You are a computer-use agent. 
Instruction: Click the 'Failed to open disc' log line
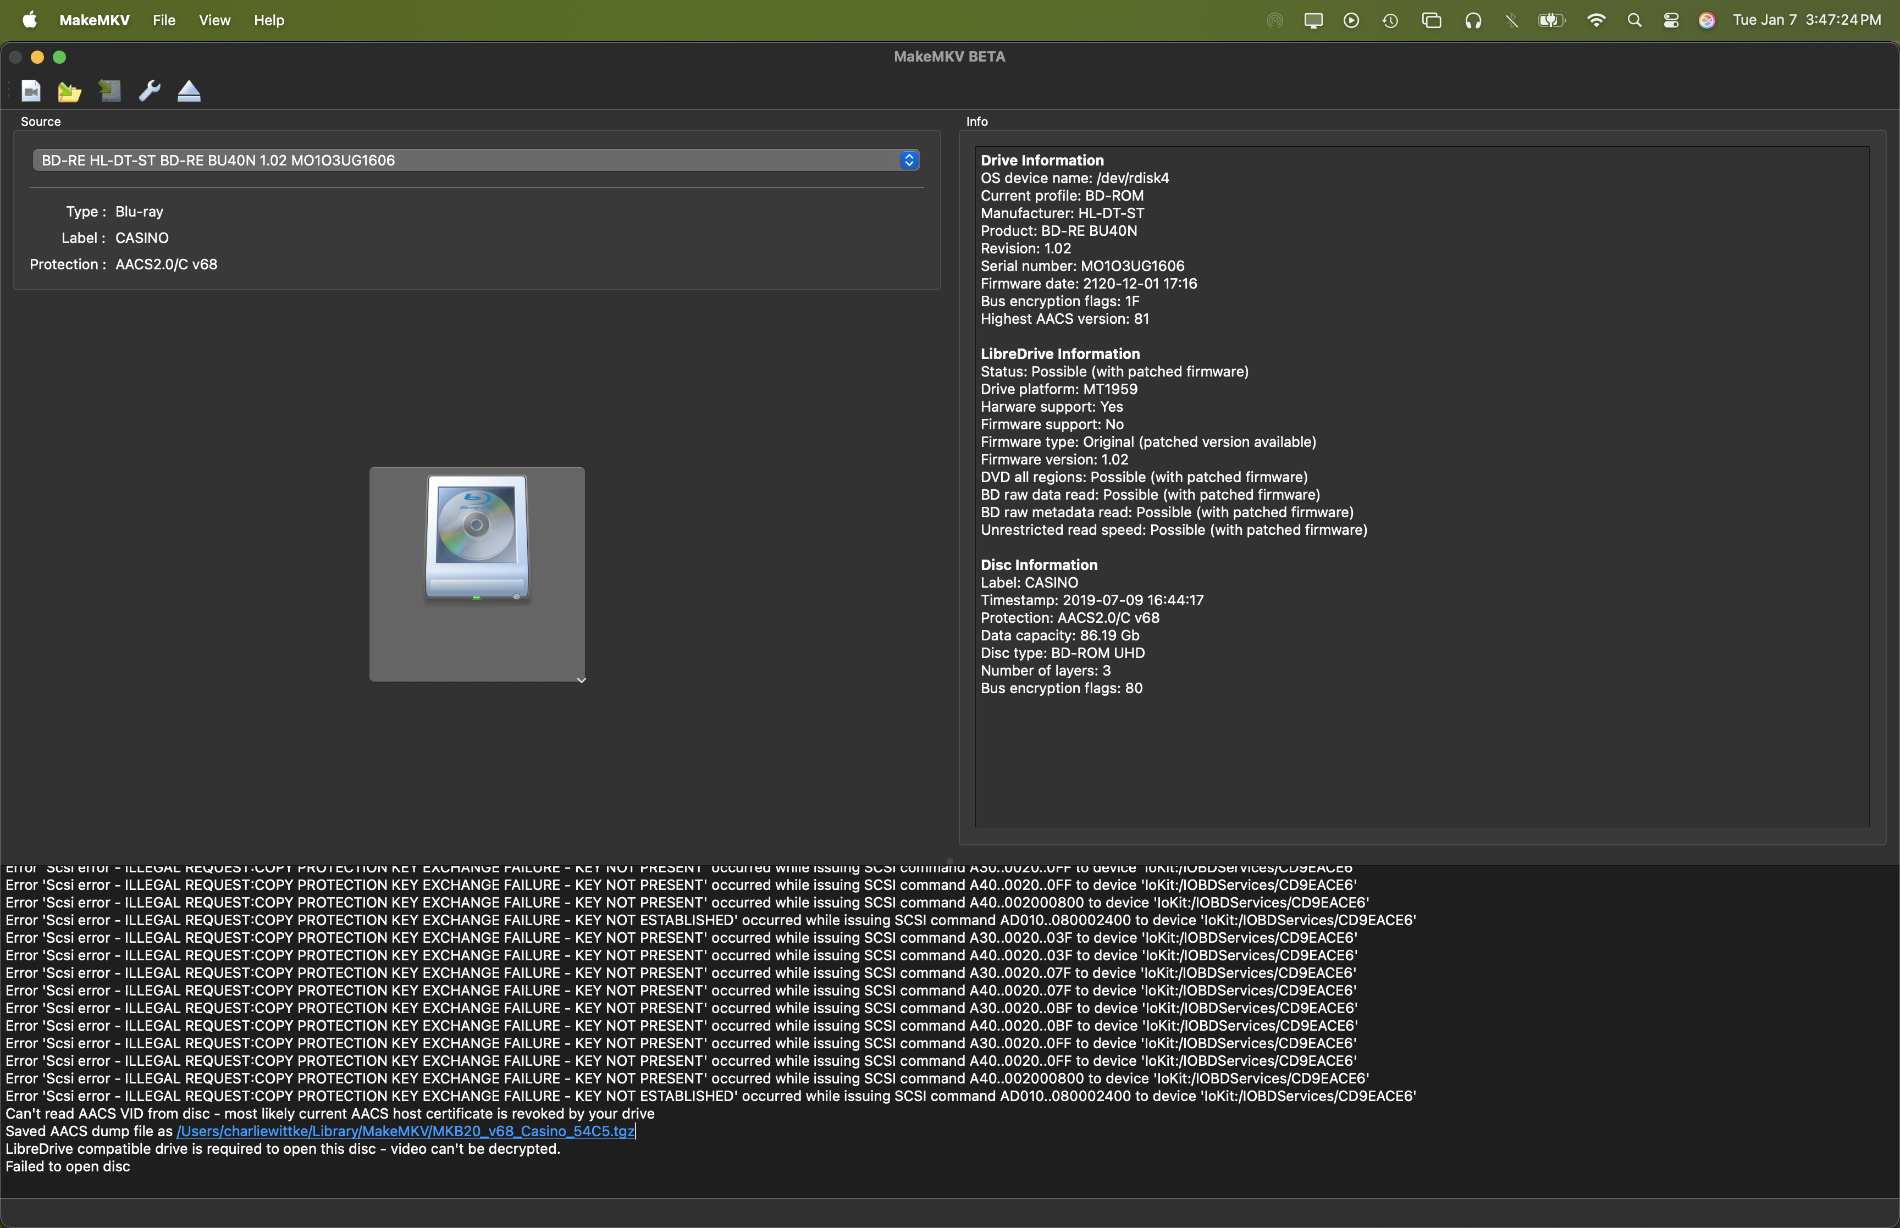pyautogui.click(x=68, y=1166)
